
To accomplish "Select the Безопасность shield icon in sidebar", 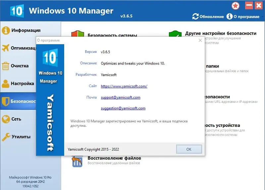I will pos(5,101).
